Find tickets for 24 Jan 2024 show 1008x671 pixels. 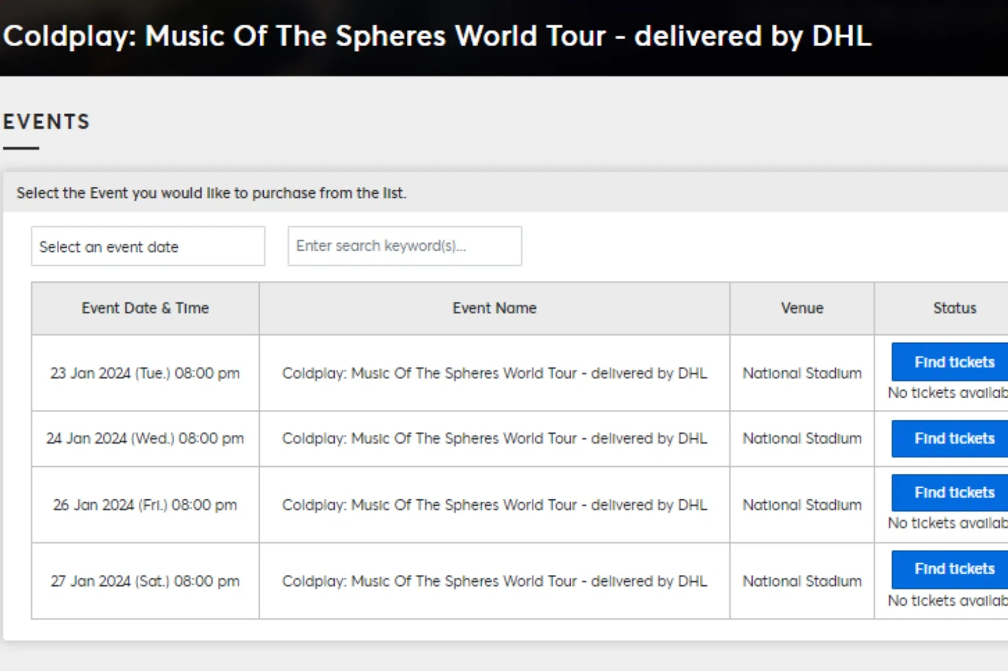pos(953,439)
